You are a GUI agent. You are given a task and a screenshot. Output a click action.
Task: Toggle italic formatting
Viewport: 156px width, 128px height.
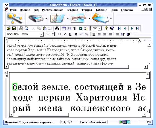click(x=65, y=34)
